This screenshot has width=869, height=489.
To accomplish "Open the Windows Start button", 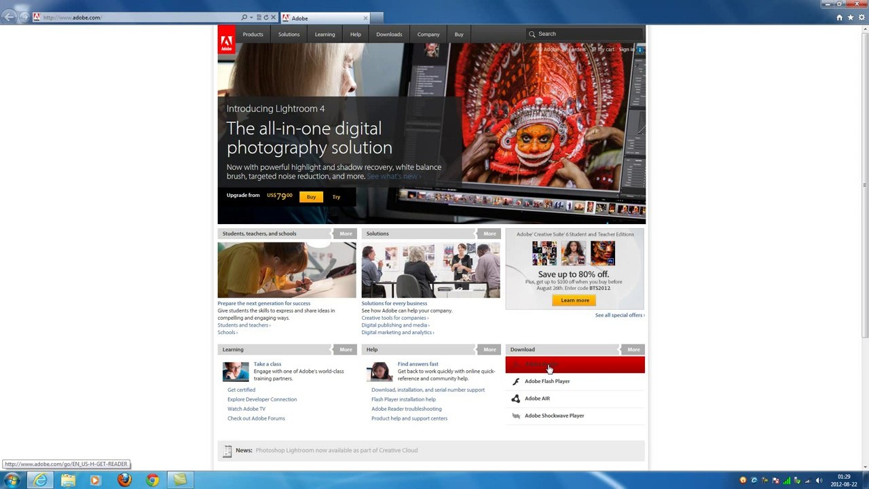I will (12, 480).
